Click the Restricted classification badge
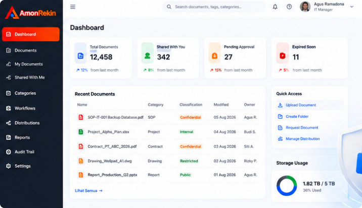362x208 pixels. 189,161
